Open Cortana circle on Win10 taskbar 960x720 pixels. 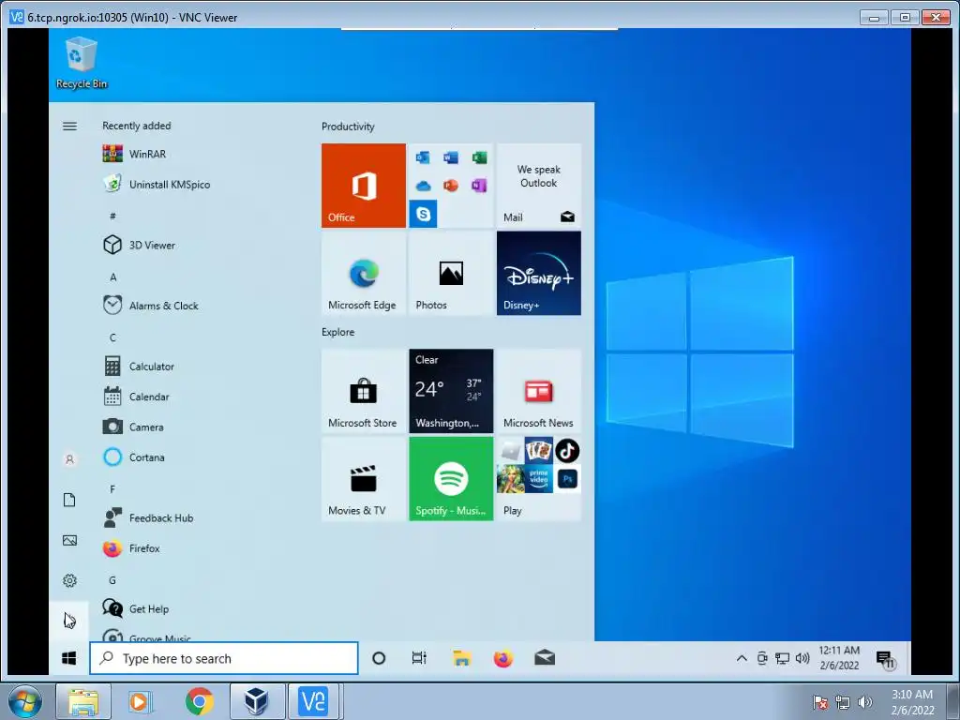pyautogui.click(x=379, y=658)
